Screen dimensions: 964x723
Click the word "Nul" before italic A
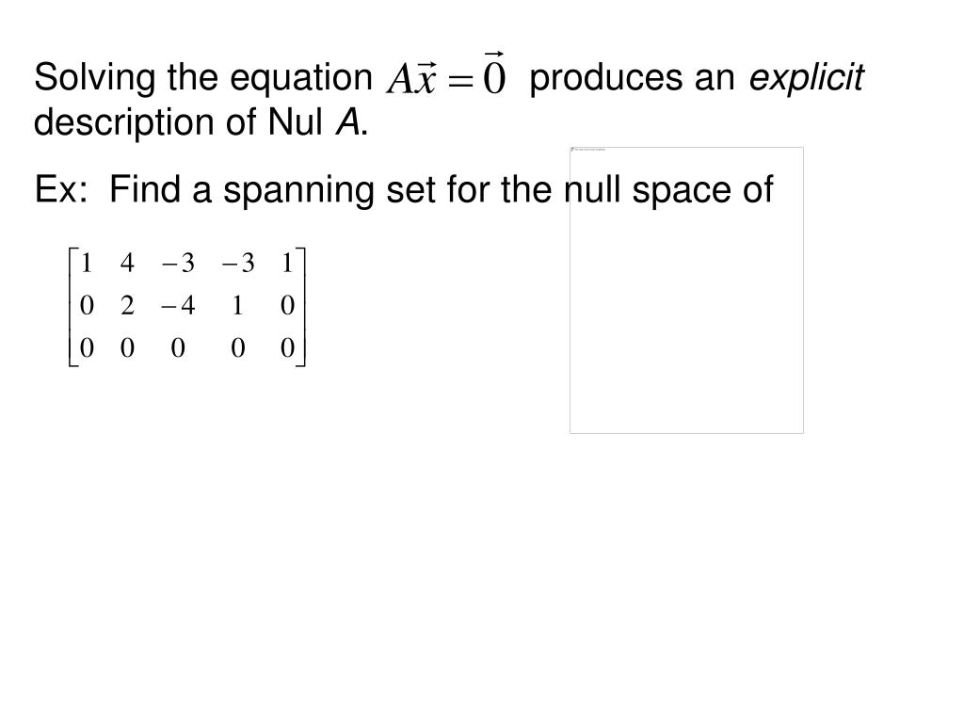[x=295, y=121]
